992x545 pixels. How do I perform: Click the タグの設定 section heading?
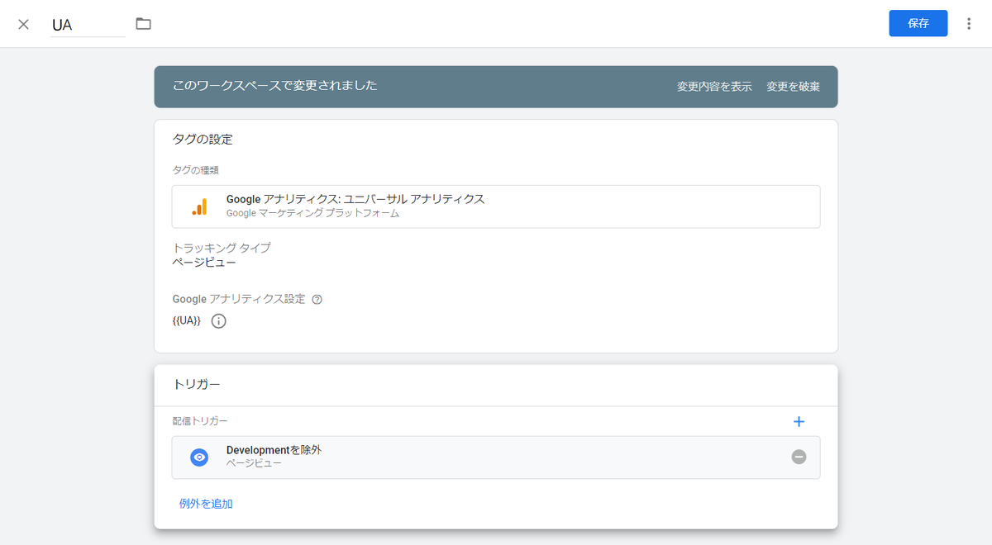[x=203, y=140]
